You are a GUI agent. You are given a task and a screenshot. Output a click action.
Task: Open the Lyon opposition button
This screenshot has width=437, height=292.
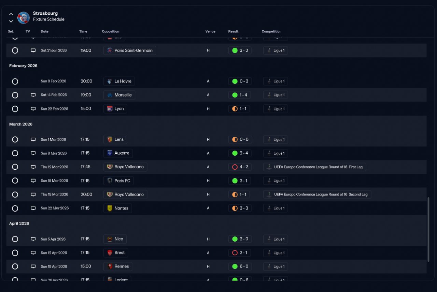point(115,109)
